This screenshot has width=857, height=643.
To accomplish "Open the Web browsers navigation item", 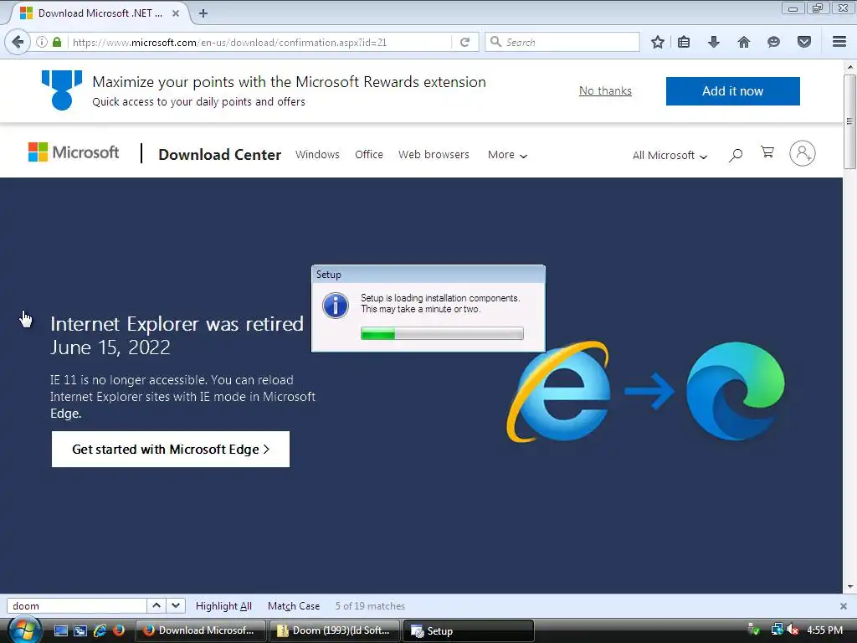I will coord(434,155).
